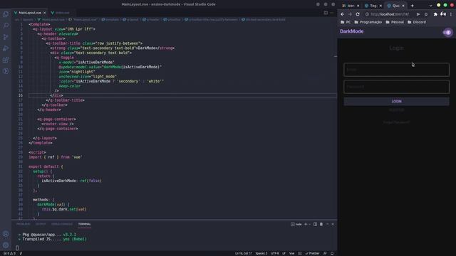Select the OUTPUT panel tab
This screenshot has width=456, height=256.
[x=41, y=224]
